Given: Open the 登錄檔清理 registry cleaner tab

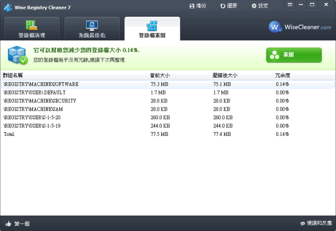Looking at the screenshot, I should tap(32, 29).
